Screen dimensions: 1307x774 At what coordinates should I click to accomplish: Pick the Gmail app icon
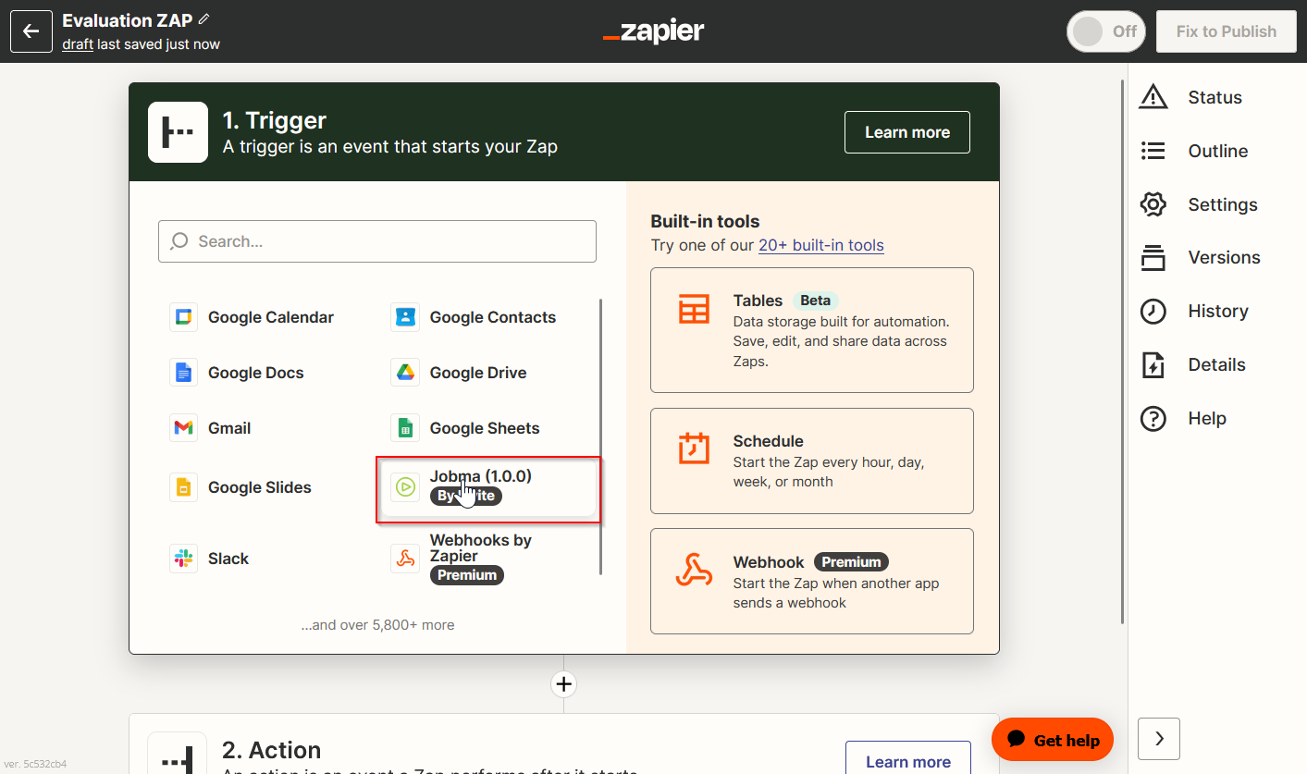click(x=183, y=428)
